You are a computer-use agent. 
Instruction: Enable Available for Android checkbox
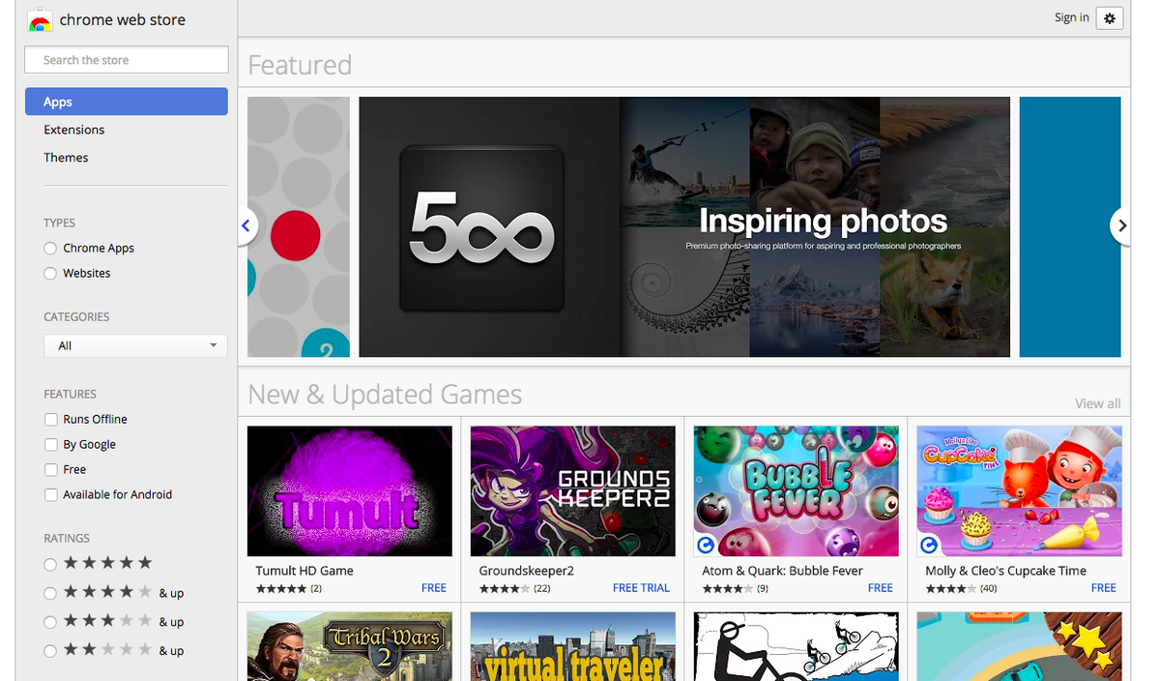point(50,495)
